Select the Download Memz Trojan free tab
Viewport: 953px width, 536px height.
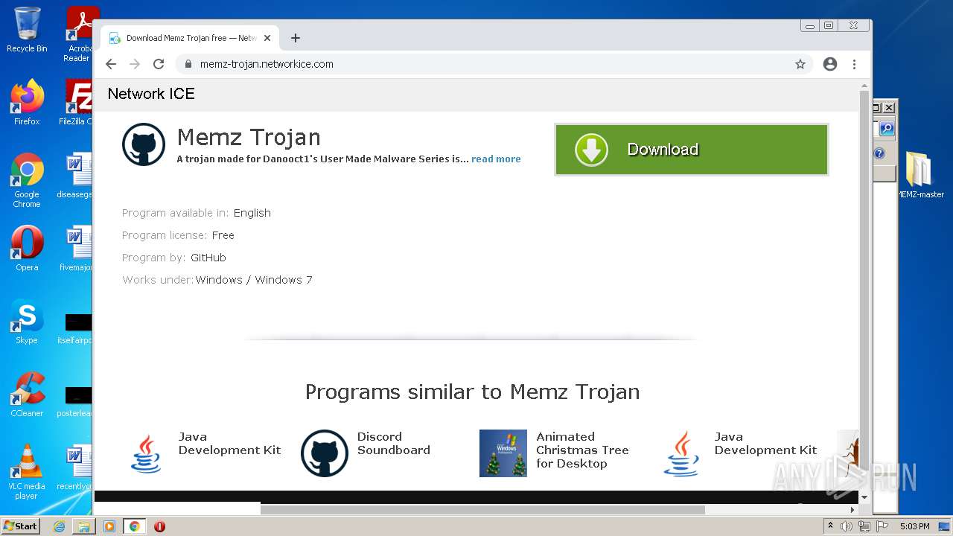pos(190,38)
